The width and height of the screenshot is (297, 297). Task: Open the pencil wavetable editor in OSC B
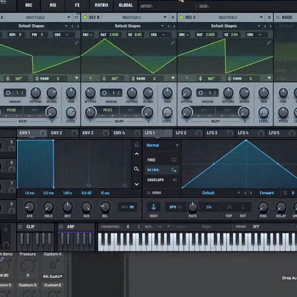173,43
